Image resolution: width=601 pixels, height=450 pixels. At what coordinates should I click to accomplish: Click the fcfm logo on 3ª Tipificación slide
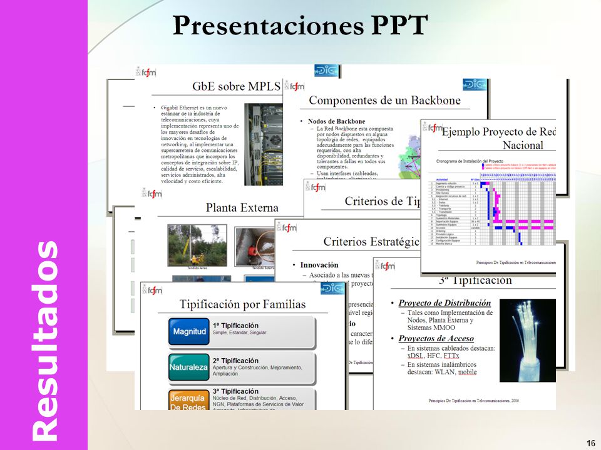pyautogui.click(x=385, y=266)
